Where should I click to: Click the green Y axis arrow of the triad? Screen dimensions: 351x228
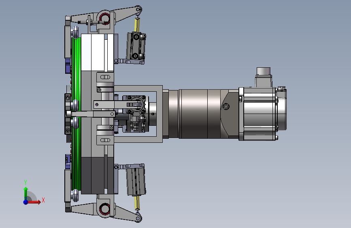click(x=26, y=193)
